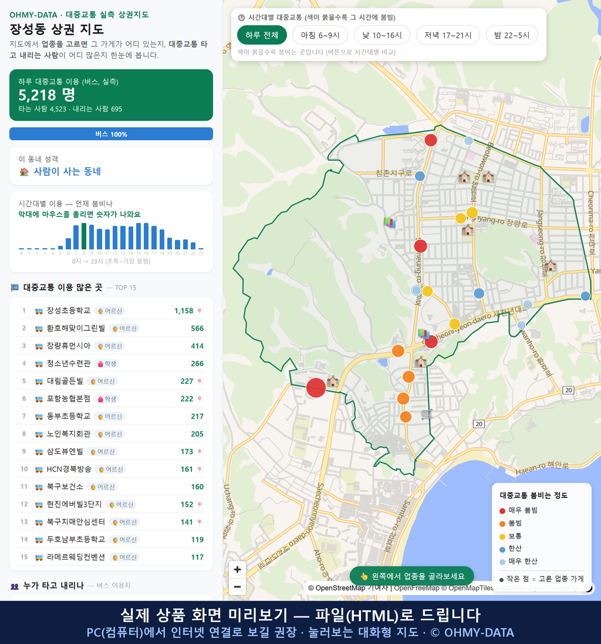The height and width of the screenshot is (644, 601).
Task: Select 환호해맞이그린빌 row value 566
Action: pyautogui.click(x=197, y=328)
